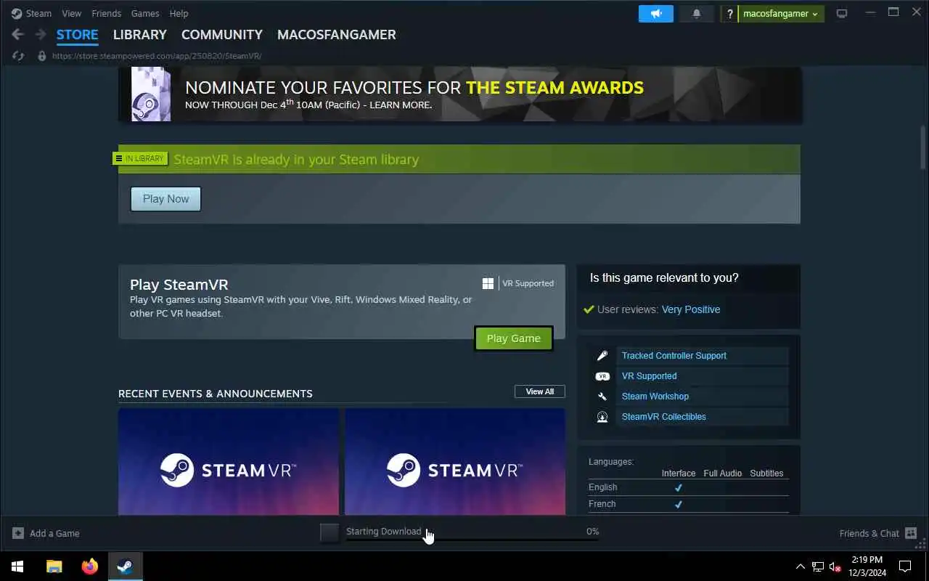Viewport: 929px width, 581px height.
Task: Click Friends & Chat label
Action: [869, 533]
